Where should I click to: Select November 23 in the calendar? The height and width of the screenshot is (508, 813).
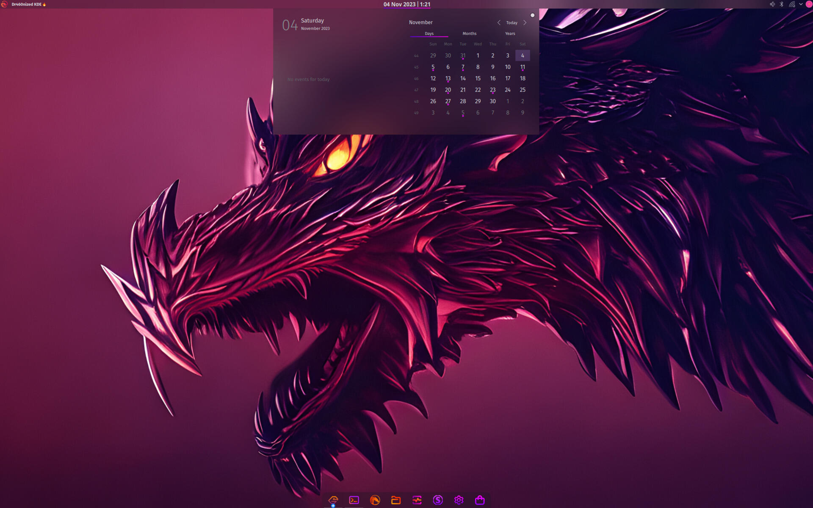pos(493,90)
